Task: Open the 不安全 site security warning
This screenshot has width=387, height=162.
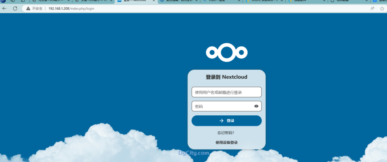Action: click(34, 9)
